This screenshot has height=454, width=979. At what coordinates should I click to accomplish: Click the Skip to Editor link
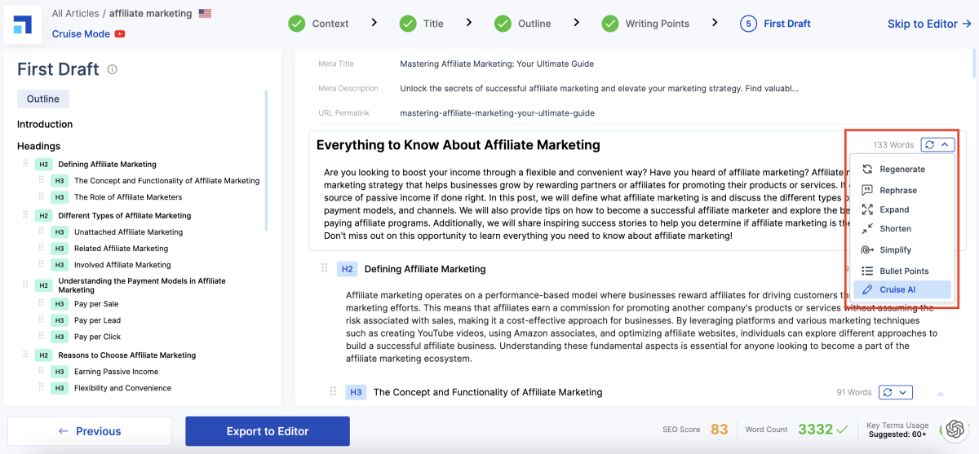pos(928,24)
